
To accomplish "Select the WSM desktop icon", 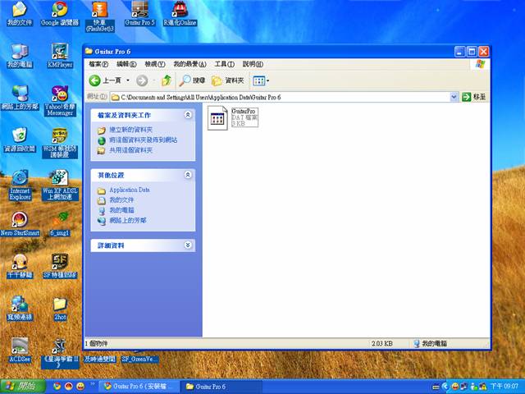I will pyautogui.click(x=60, y=143).
